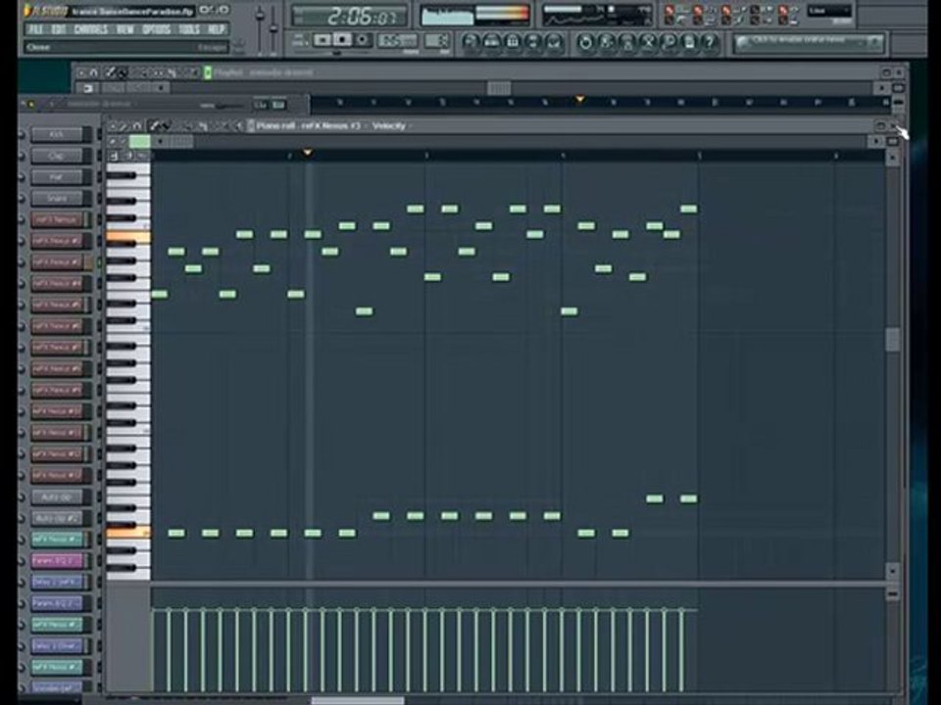Select the Kick channel button
Viewport: 941px width, 705px height.
(57, 134)
